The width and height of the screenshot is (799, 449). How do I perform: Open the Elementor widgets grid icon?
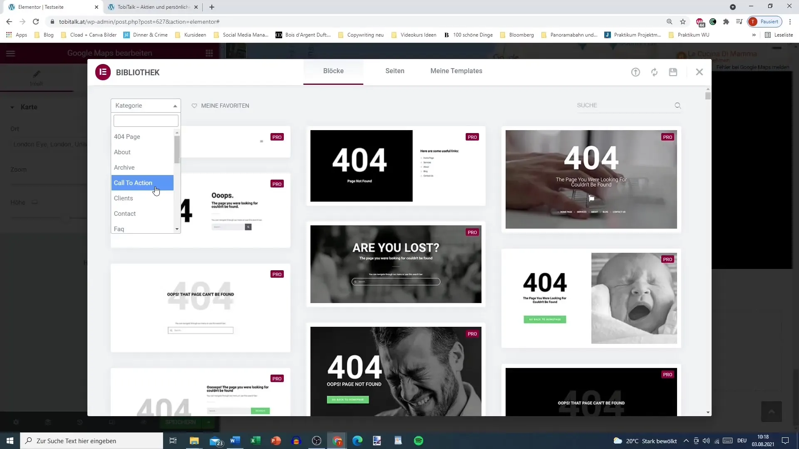tap(209, 53)
